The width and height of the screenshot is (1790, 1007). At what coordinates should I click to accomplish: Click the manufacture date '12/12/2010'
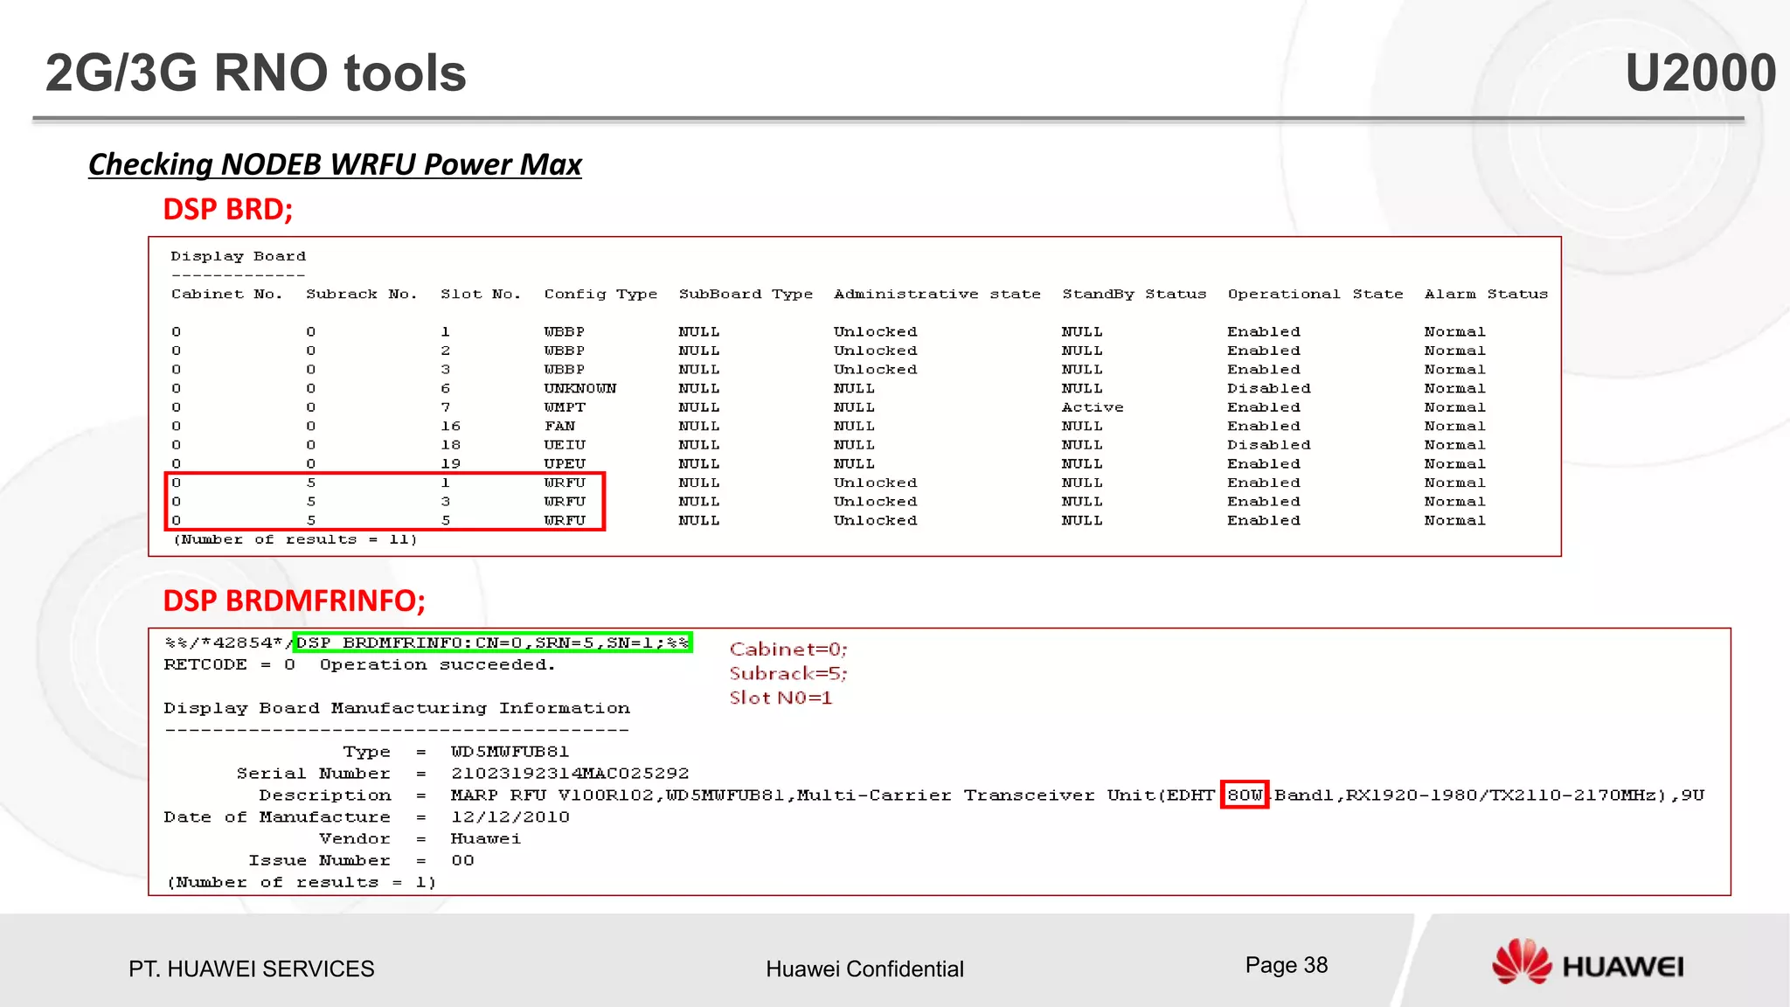coord(510,816)
